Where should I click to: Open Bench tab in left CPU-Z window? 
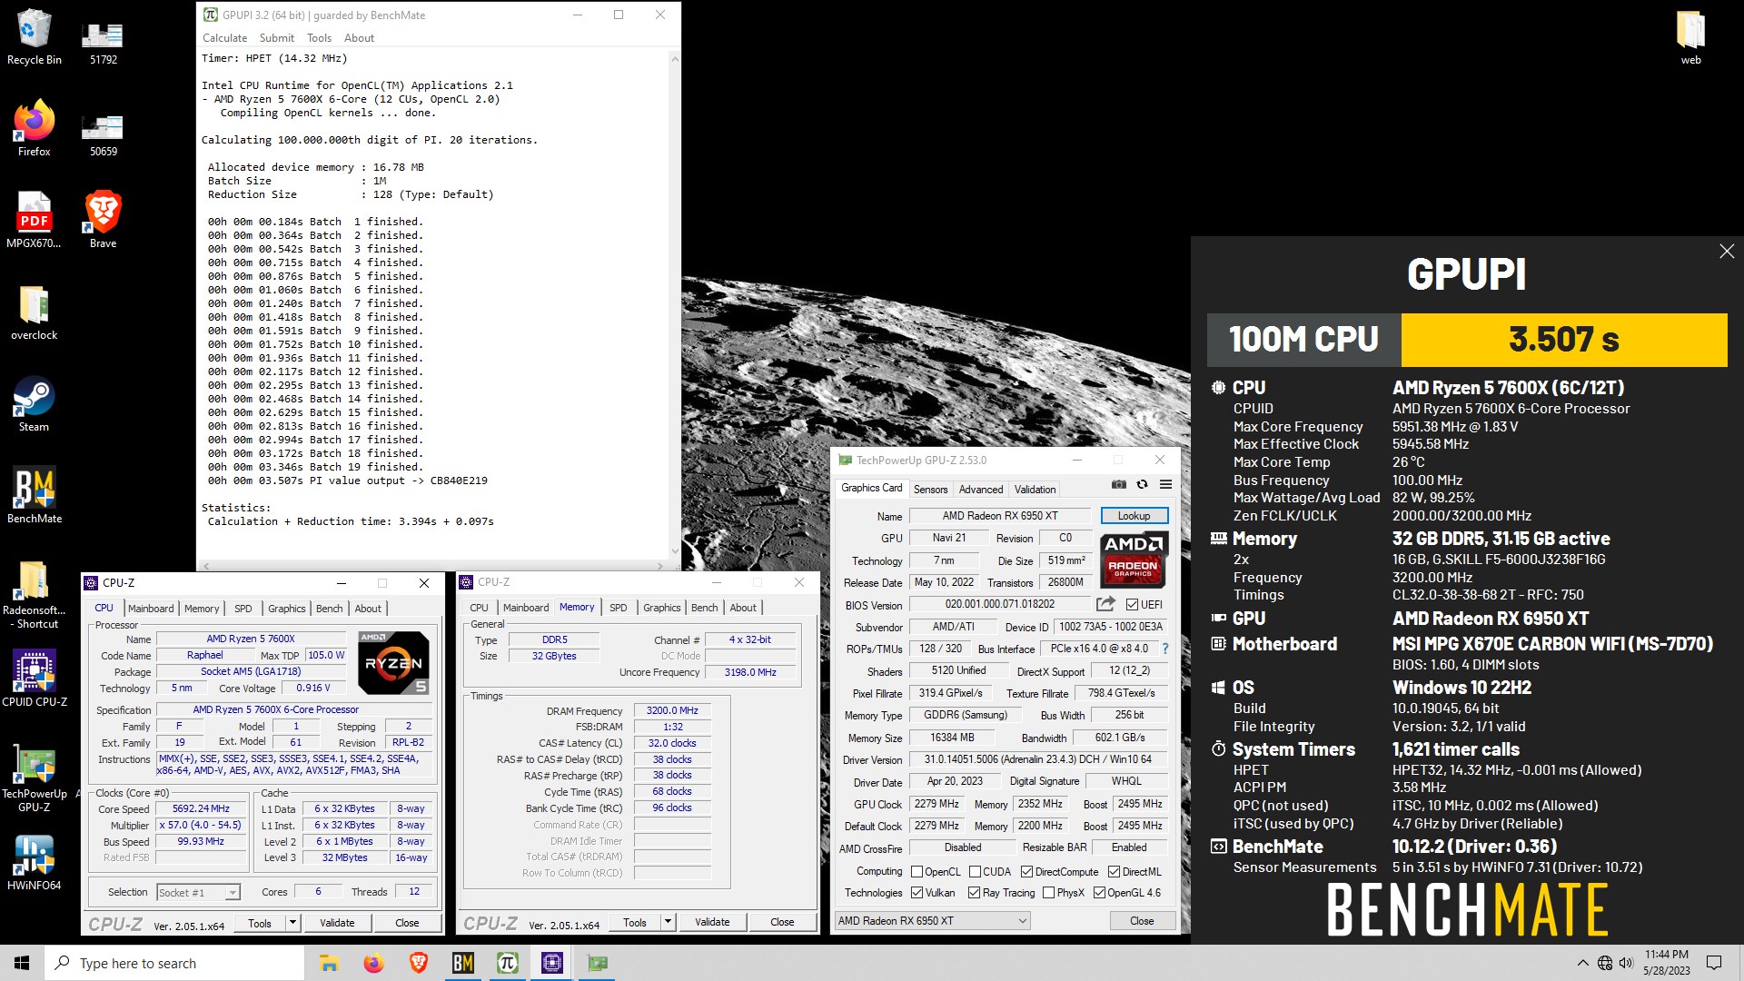(x=329, y=609)
